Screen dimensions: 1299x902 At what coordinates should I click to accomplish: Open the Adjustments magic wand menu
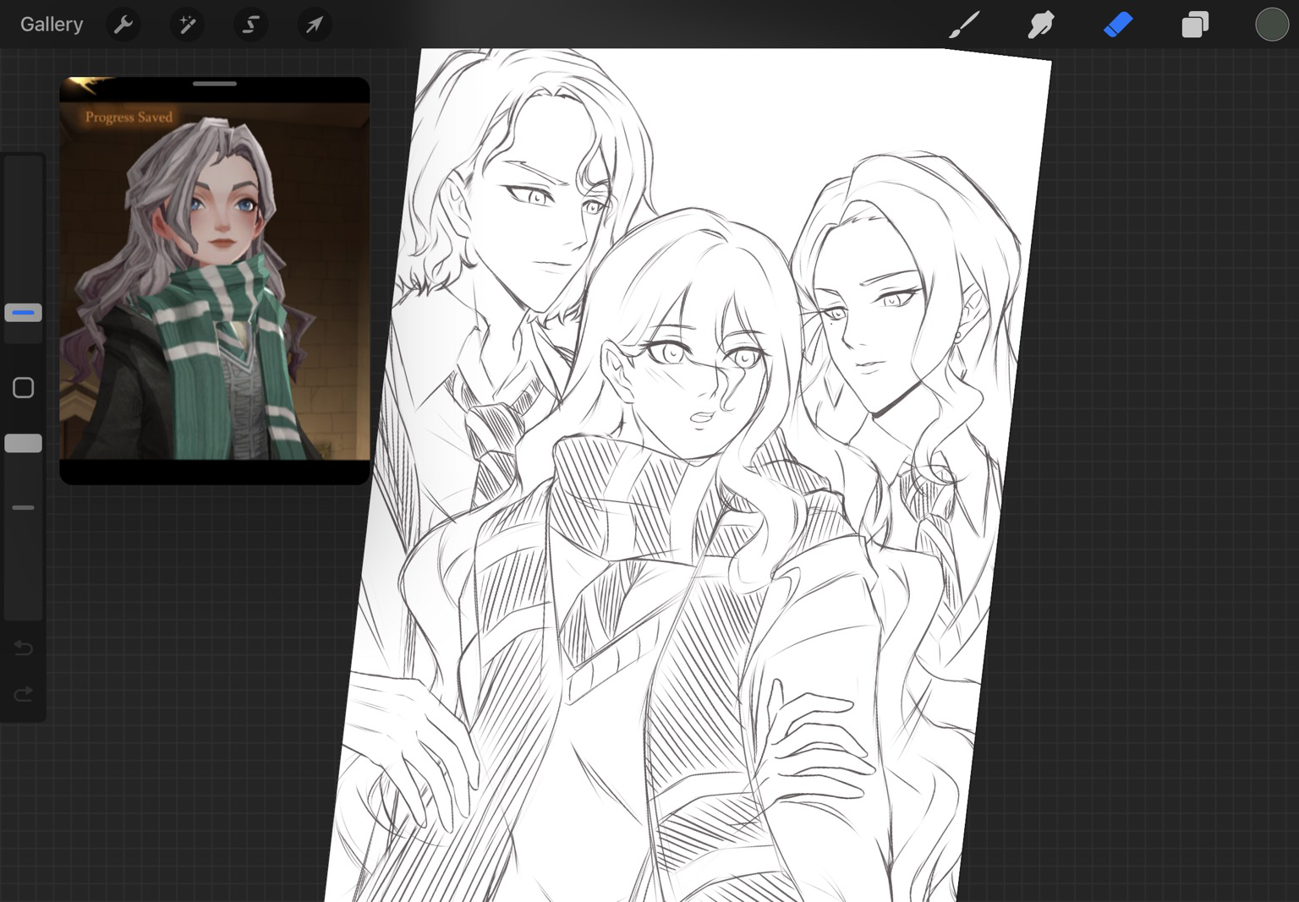187,25
